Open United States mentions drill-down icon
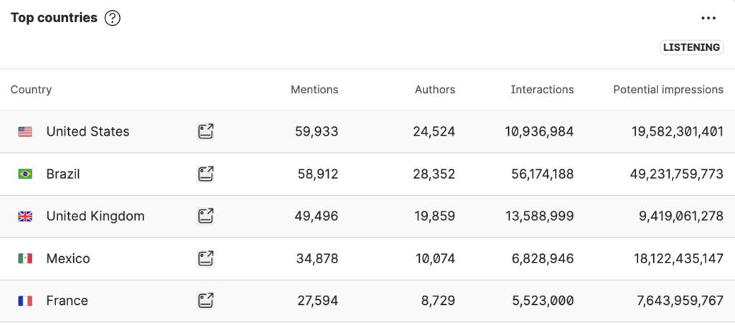The width and height of the screenshot is (735, 325). pos(205,131)
